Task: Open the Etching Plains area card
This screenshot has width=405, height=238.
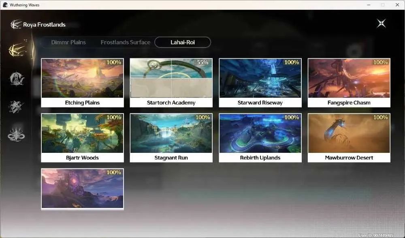Action: [82, 83]
